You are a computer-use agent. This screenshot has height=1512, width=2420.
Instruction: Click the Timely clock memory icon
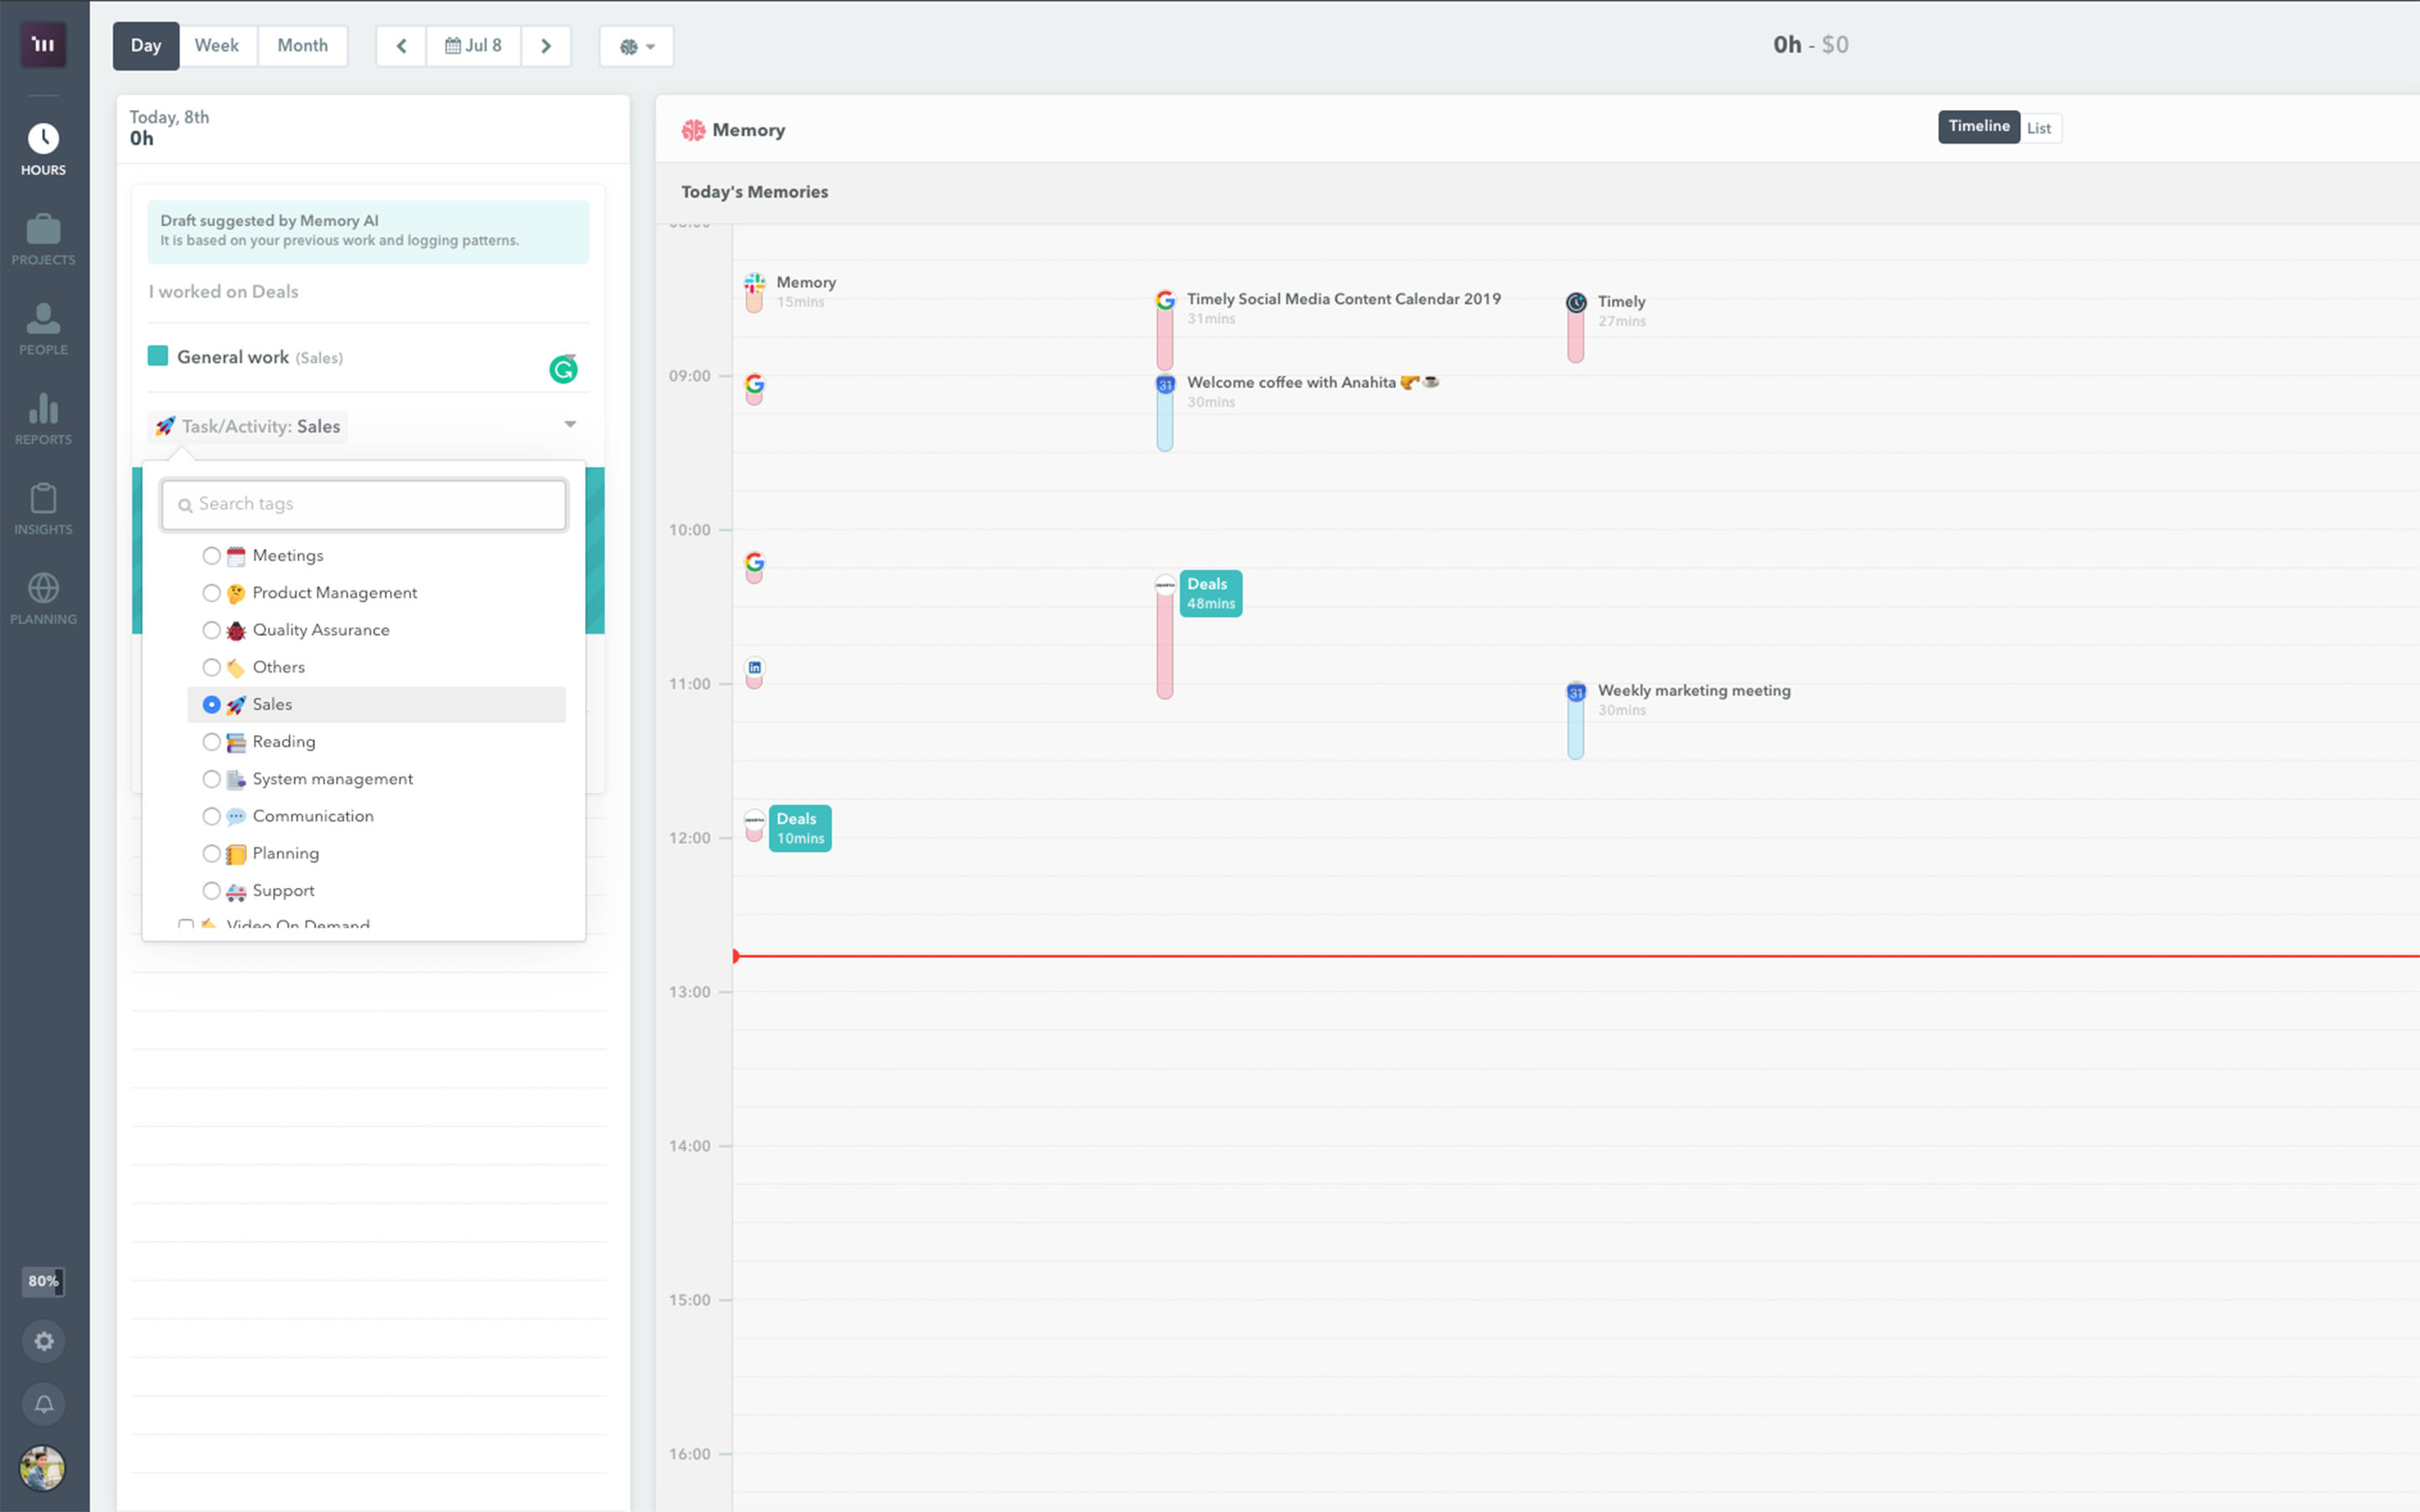(1576, 302)
